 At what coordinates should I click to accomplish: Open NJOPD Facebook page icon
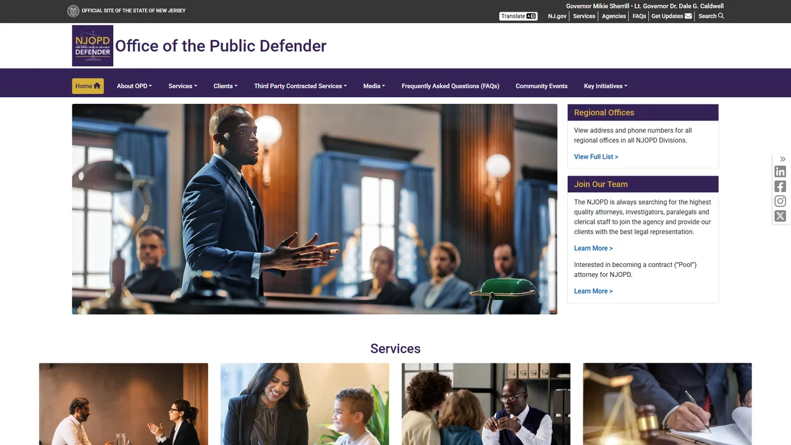pyautogui.click(x=780, y=187)
